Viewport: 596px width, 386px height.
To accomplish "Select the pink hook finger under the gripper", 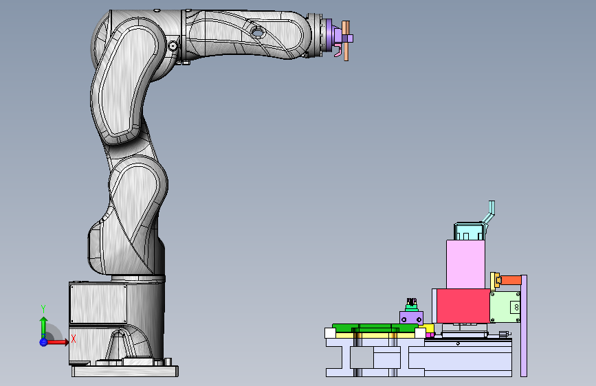I will click(x=338, y=51).
